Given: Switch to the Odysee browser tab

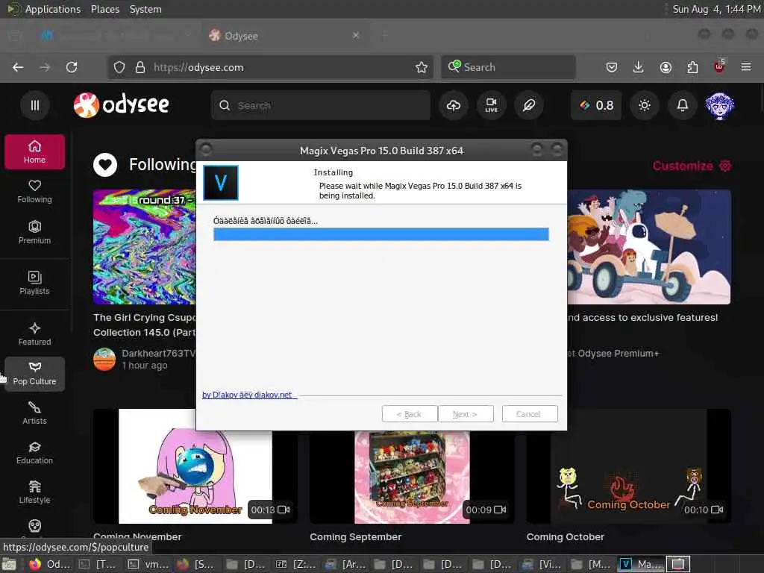Looking at the screenshot, I should 284,36.
